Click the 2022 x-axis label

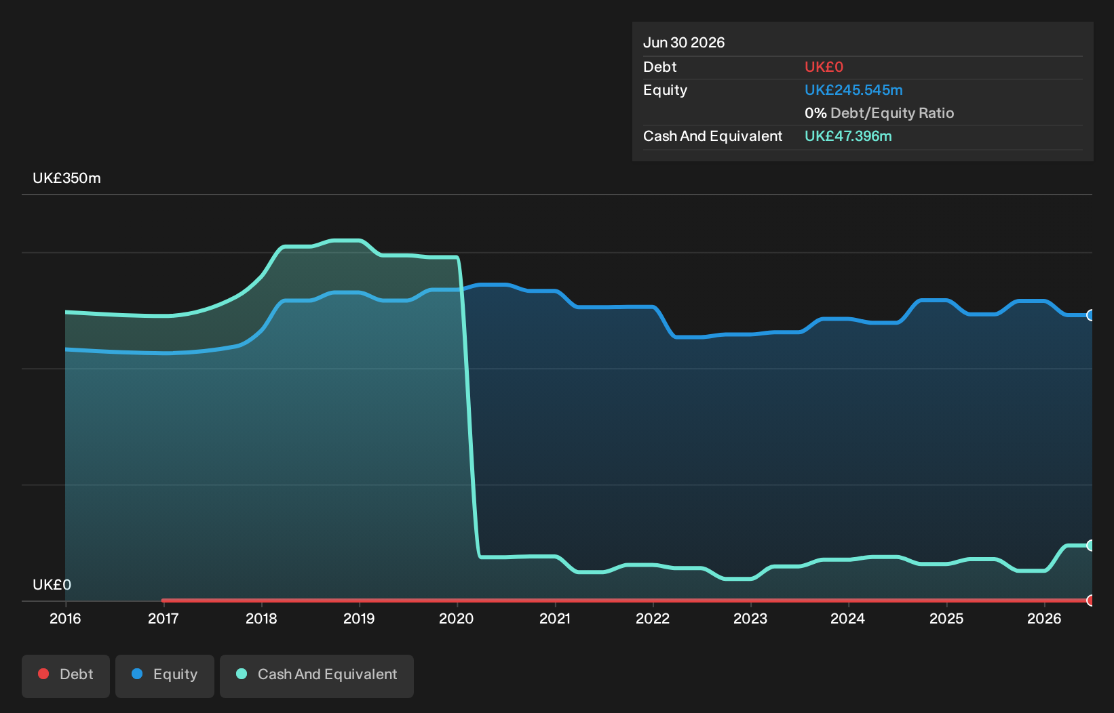(653, 618)
